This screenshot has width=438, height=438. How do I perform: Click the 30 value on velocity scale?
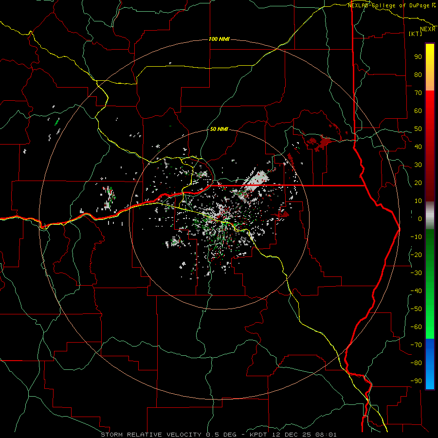[418, 165]
